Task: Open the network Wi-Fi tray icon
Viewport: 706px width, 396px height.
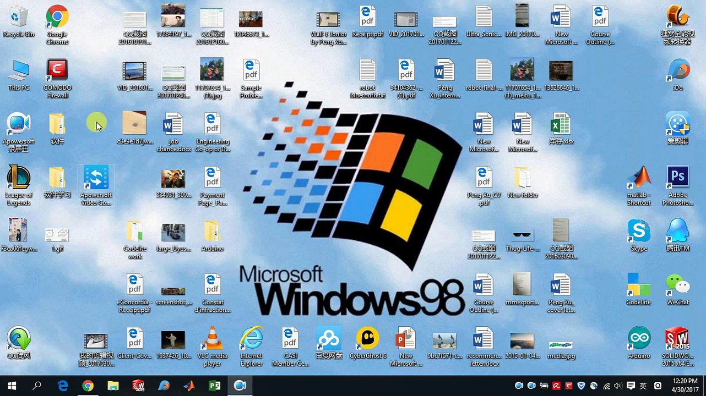Action: pyautogui.click(x=606, y=386)
